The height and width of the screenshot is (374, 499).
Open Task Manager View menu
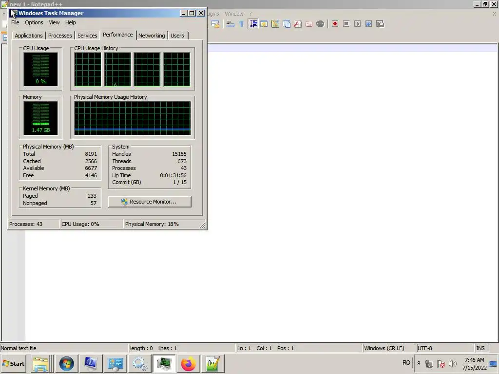click(x=54, y=22)
